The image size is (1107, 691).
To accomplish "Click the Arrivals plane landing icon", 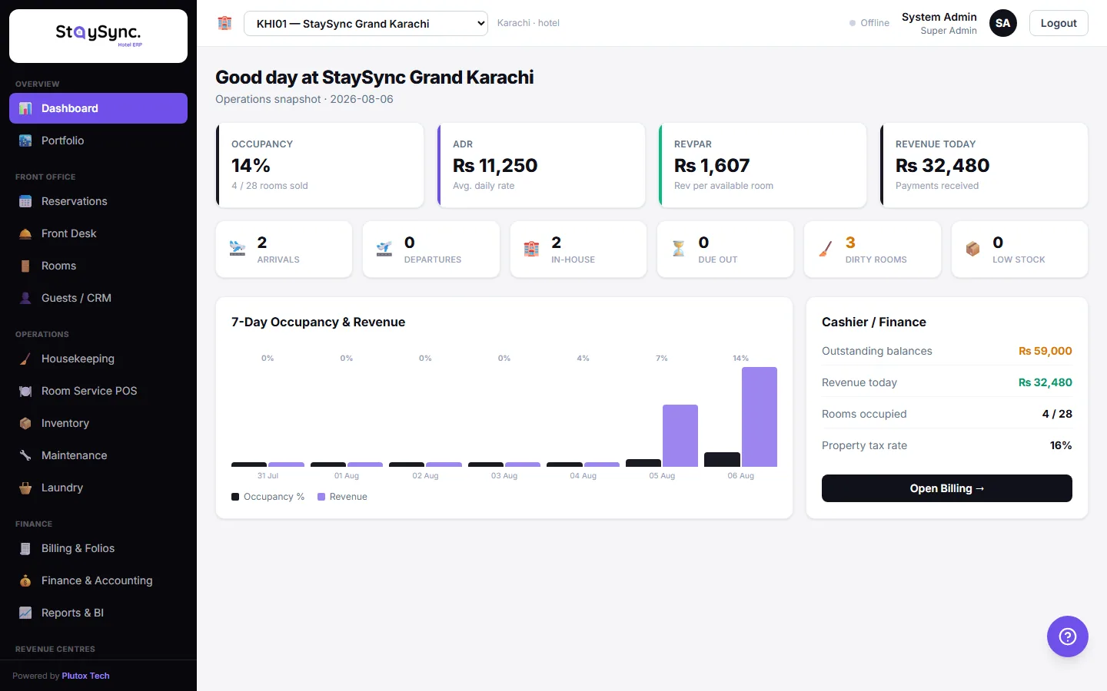I will click(238, 248).
